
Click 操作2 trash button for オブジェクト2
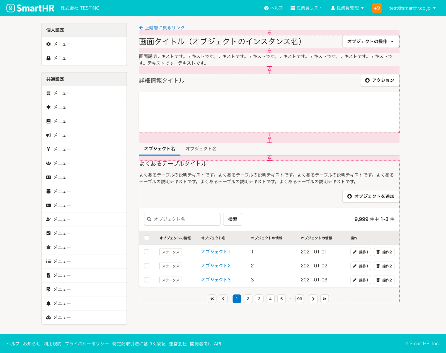(384, 266)
